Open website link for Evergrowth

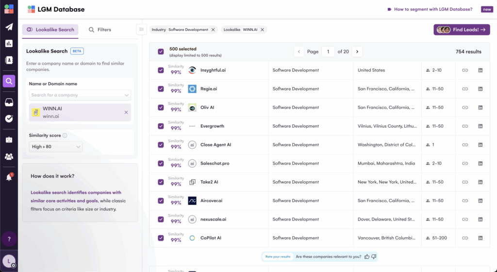(464, 126)
